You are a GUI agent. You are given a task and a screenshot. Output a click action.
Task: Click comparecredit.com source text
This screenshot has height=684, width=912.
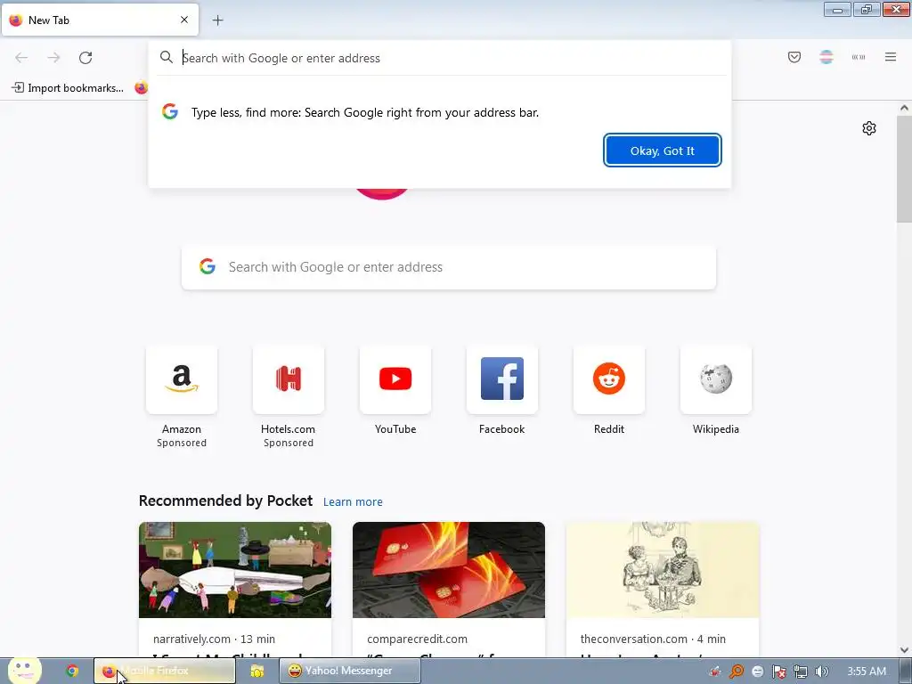(x=417, y=639)
